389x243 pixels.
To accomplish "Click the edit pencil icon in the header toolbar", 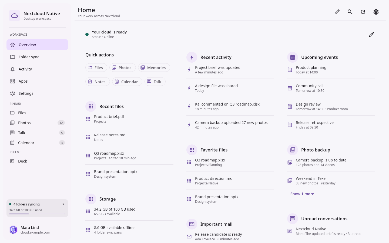I will [x=337, y=12].
